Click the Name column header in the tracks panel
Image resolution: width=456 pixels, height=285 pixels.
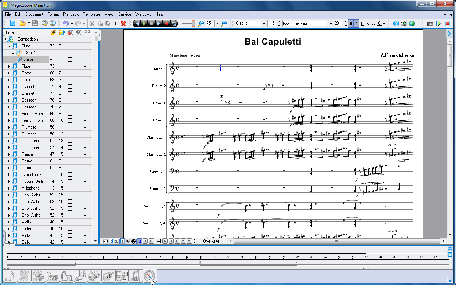coord(10,32)
